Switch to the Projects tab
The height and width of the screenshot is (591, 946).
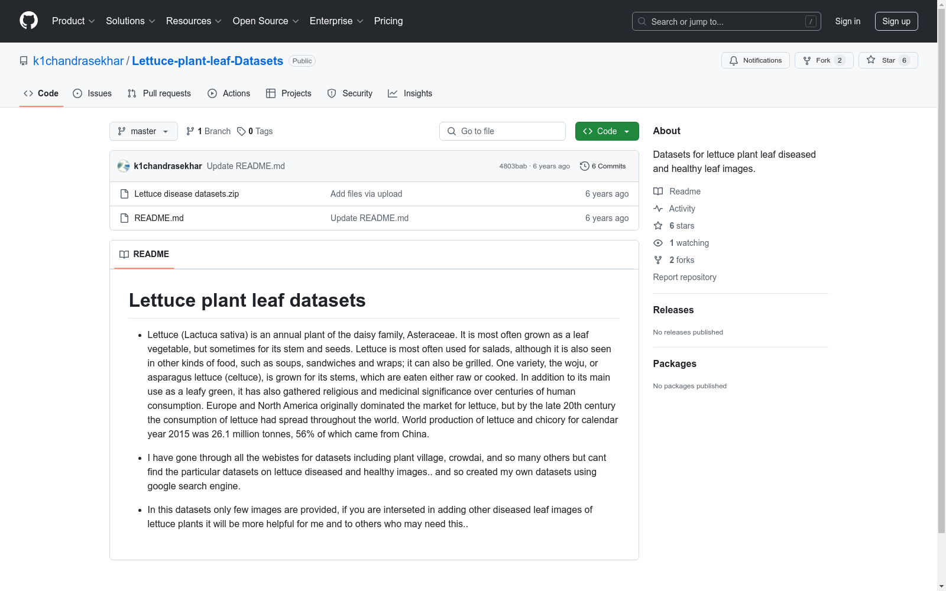point(289,93)
